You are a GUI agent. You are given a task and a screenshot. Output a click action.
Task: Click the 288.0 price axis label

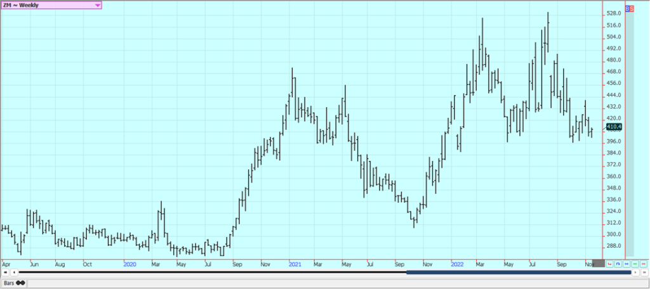coord(614,246)
